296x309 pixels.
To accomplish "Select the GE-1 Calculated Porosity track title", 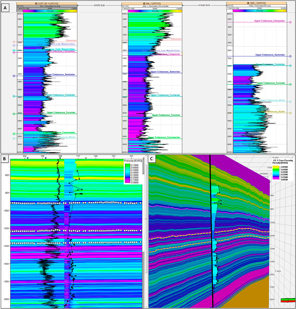I will tap(50, 6).
